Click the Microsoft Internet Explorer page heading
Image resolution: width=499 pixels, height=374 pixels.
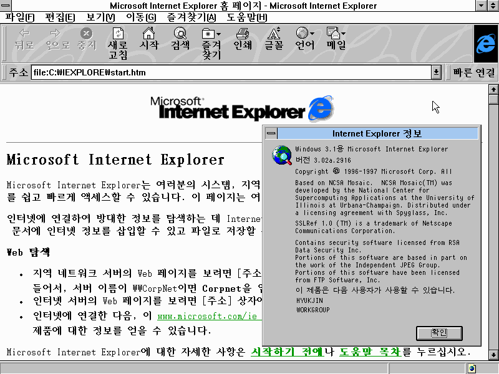point(115,160)
